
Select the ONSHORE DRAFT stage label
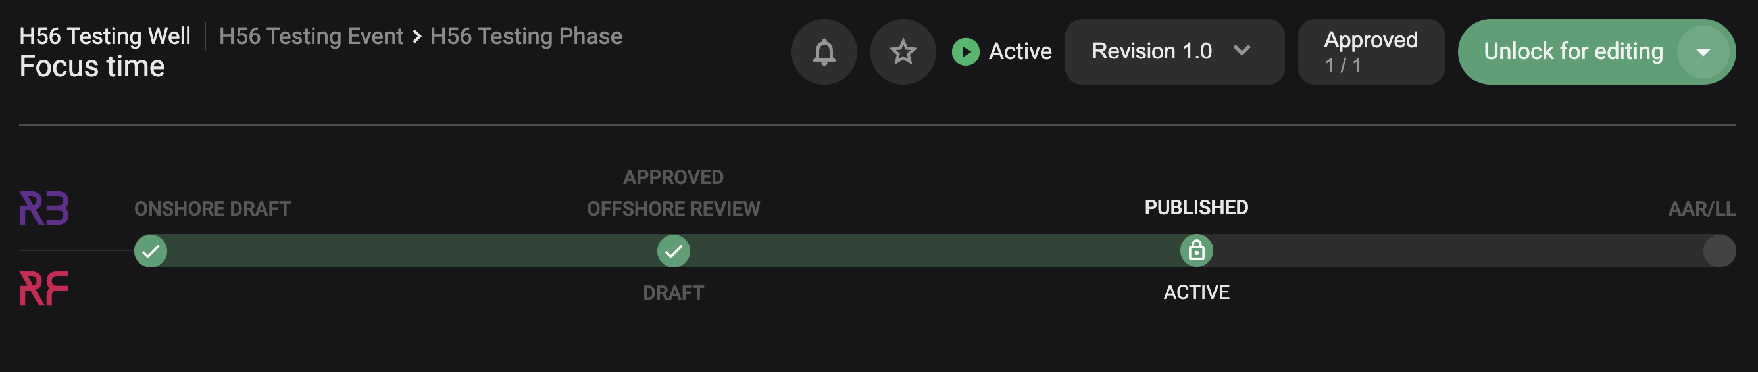point(213,208)
